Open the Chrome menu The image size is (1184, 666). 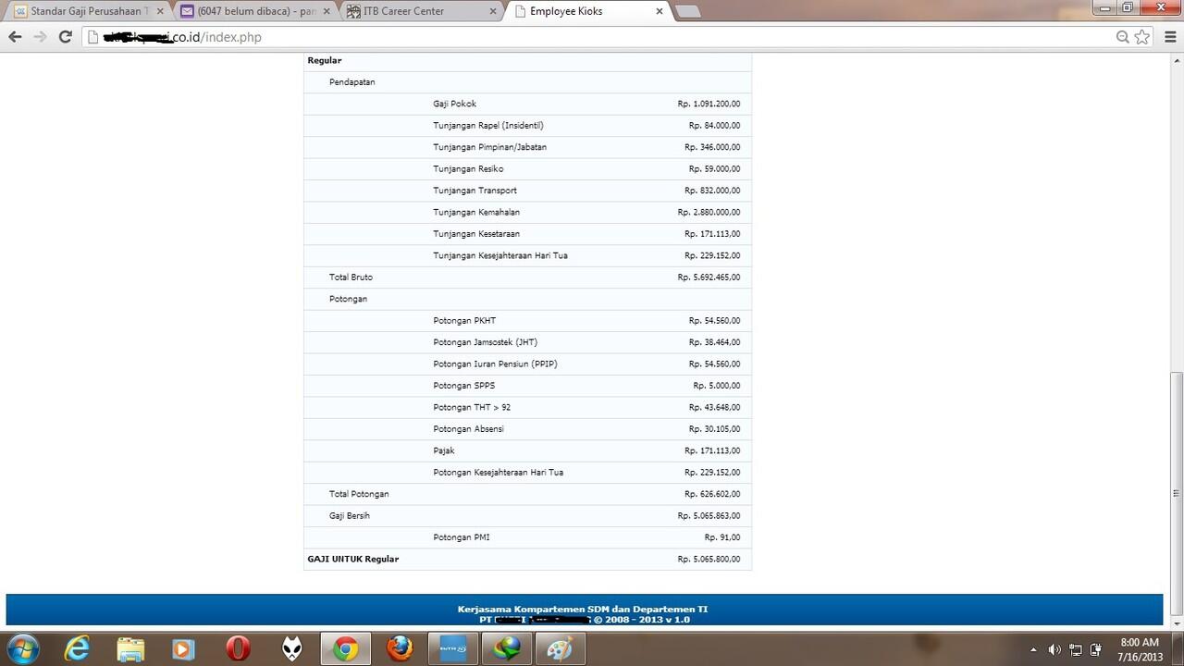tap(1170, 37)
